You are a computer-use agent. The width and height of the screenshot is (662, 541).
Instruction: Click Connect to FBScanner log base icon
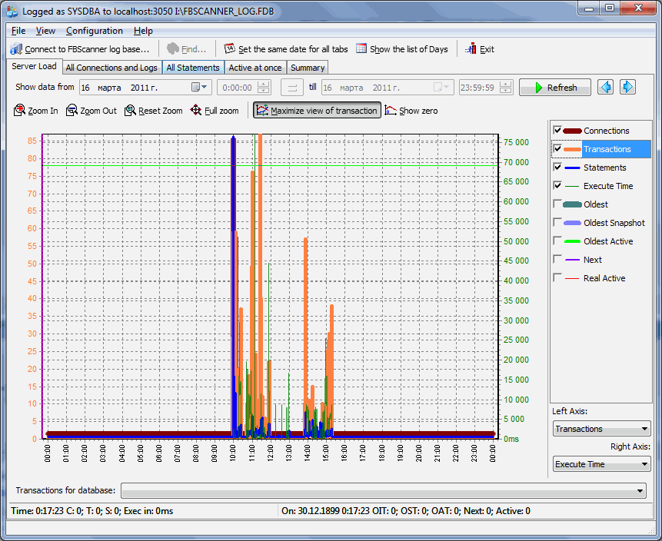pyautogui.click(x=16, y=49)
